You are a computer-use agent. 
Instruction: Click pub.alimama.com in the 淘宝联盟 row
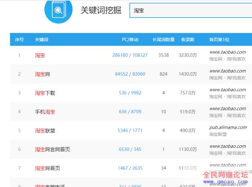[228, 127]
